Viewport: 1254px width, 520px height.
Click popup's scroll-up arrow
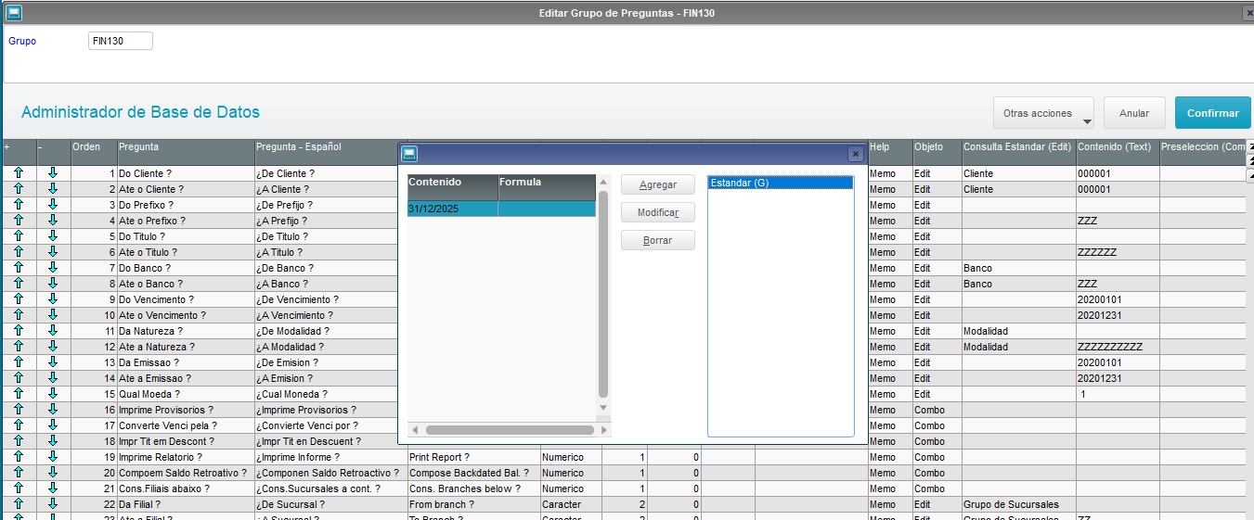pyautogui.click(x=603, y=182)
